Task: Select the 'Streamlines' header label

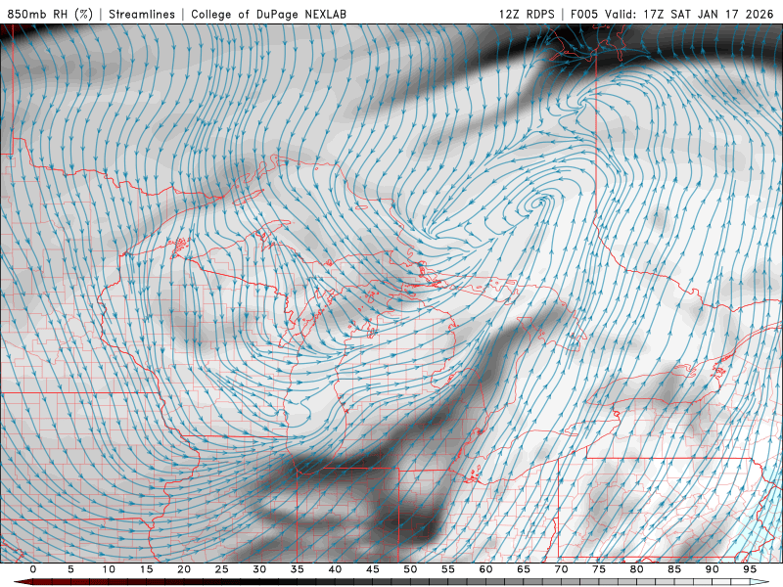Action: [142, 14]
